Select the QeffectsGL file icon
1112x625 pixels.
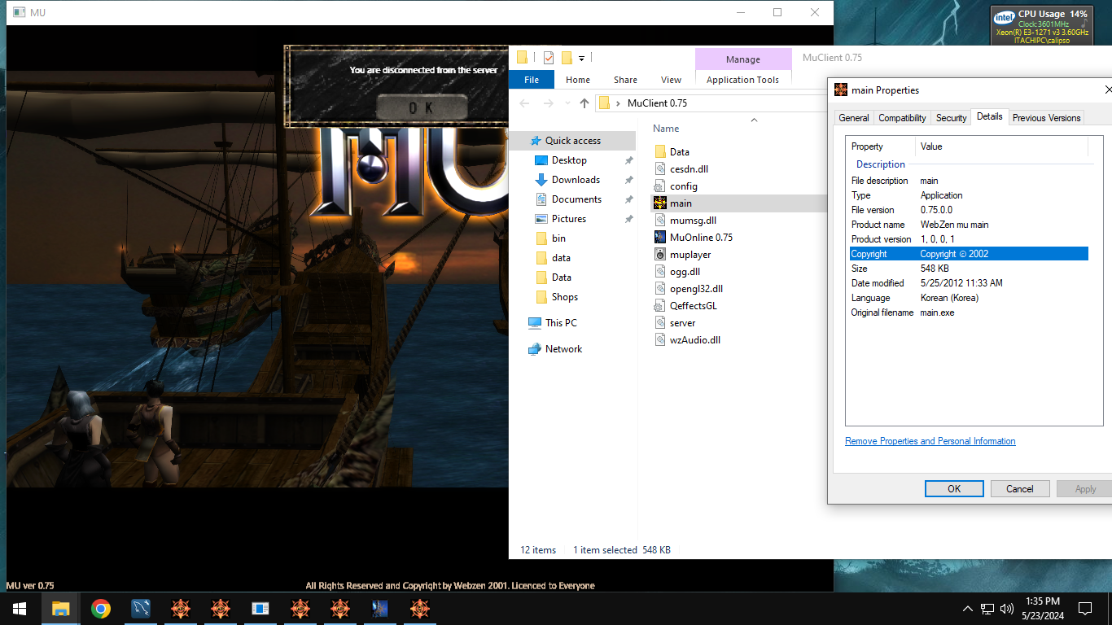tap(661, 306)
